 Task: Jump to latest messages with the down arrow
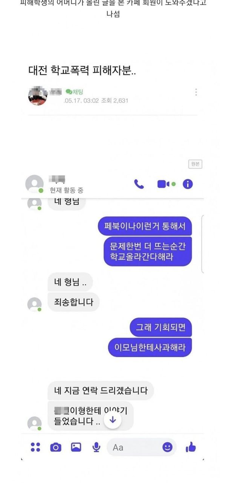[x=113, y=420]
